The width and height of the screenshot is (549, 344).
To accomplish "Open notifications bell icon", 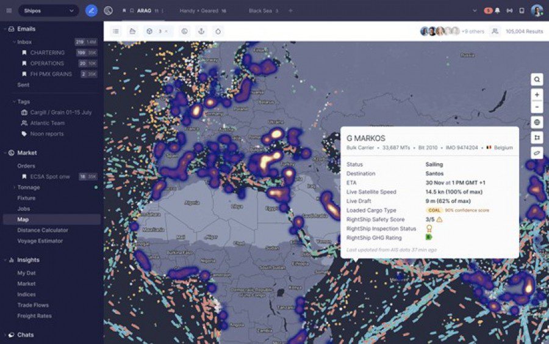I will pyautogui.click(x=497, y=10).
